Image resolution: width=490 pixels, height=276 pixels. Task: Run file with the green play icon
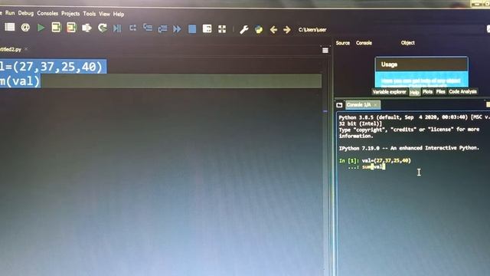41,28
